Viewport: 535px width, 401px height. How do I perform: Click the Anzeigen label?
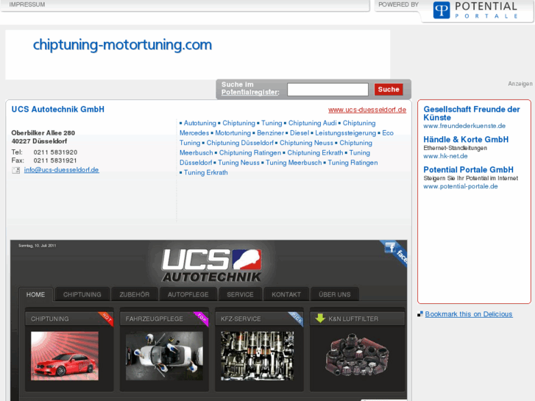tap(520, 84)
